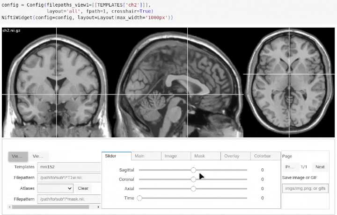Click the 1/1 page indicator

tap(304, 167)
